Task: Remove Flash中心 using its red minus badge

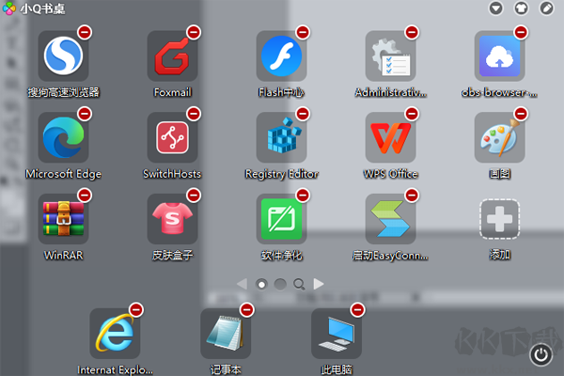Action: coord(303,32)
